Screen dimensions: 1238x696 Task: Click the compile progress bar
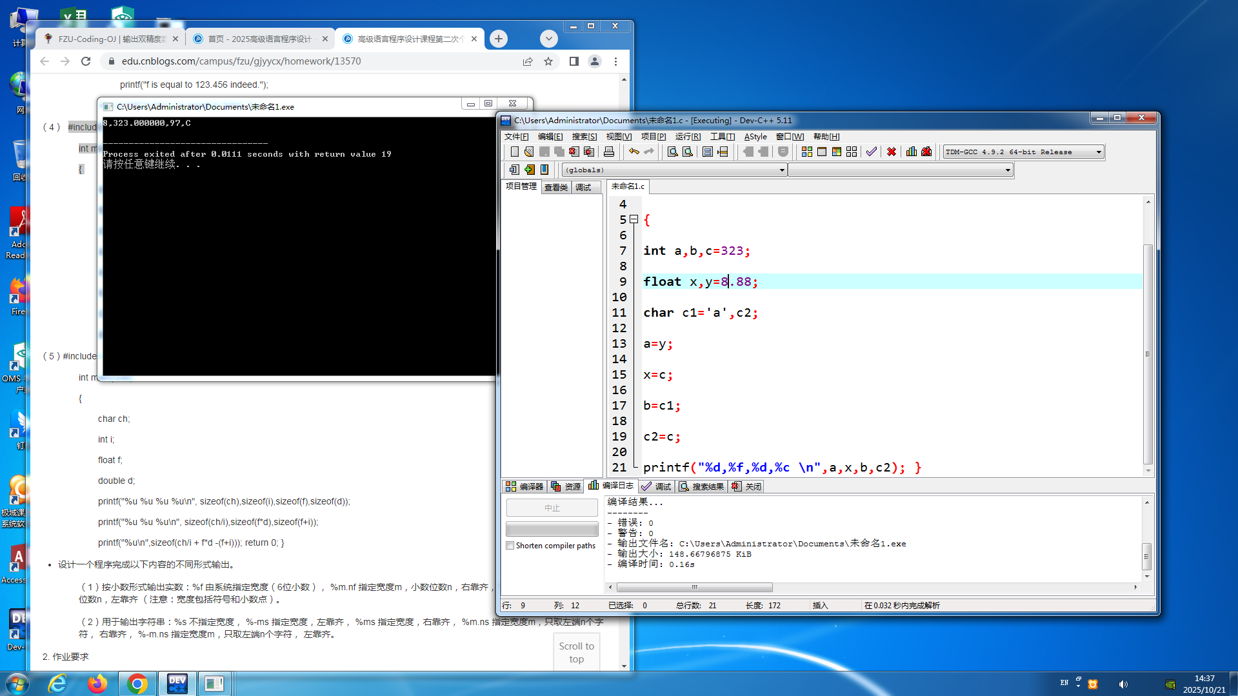click(552, 530)
